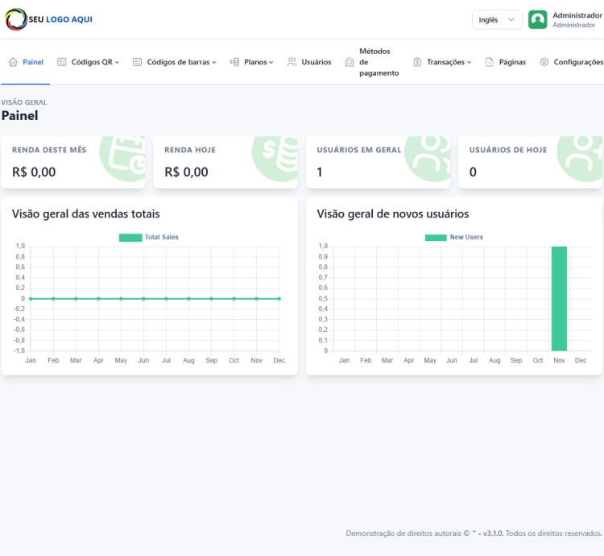Click the green Administrator avatar icon
The image size is (604, 556).
(x=537, y=19)
